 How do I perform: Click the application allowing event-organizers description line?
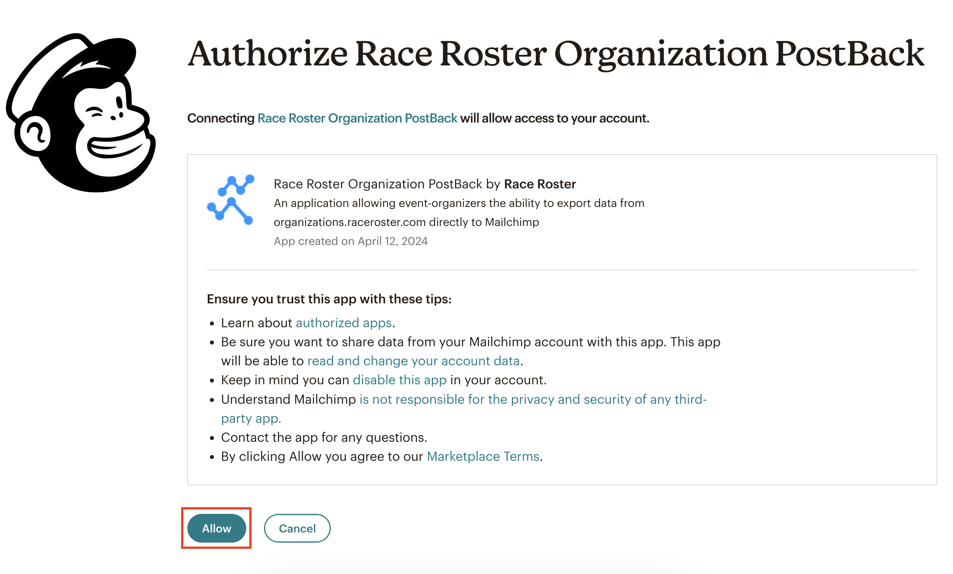459,203
